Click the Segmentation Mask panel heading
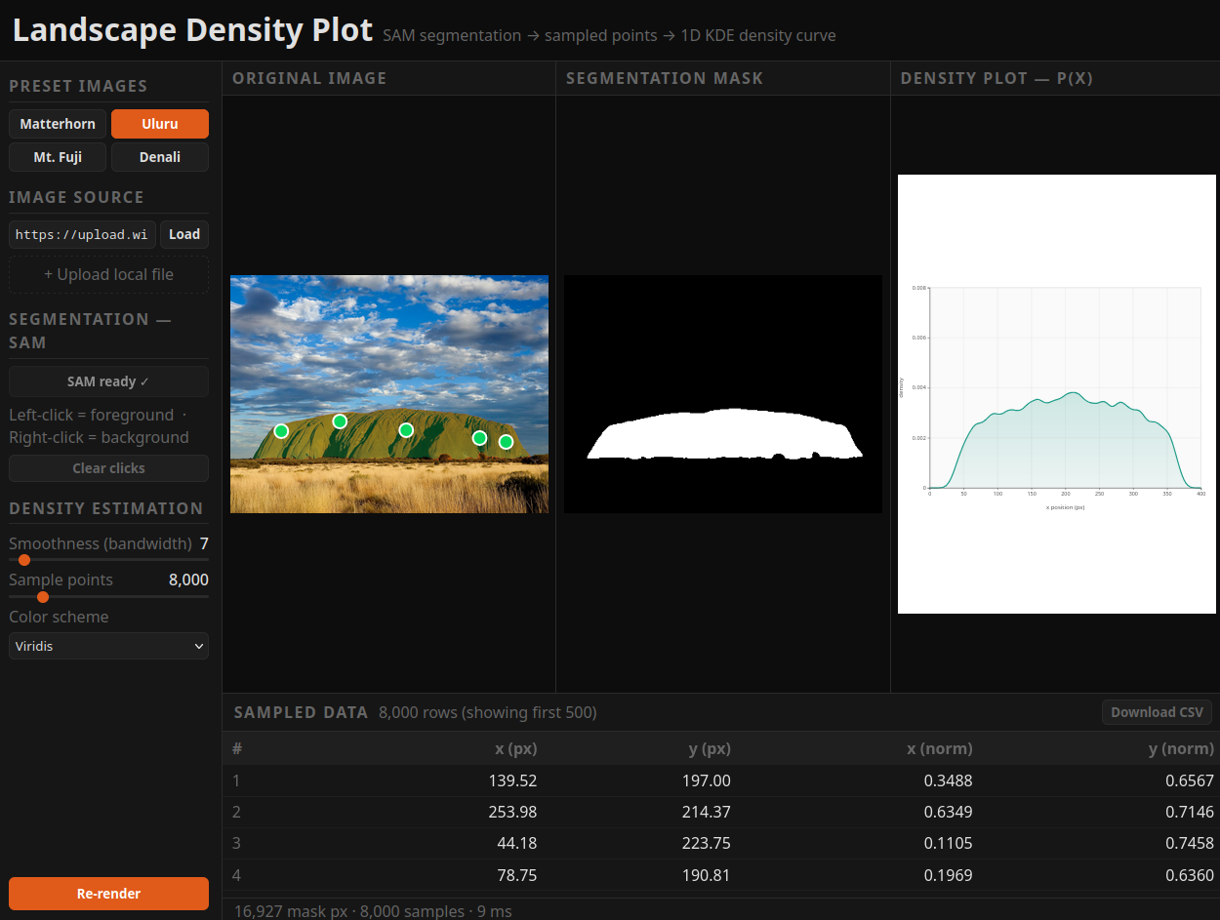This screenshot has width=1220, height=920. (665, 78)
